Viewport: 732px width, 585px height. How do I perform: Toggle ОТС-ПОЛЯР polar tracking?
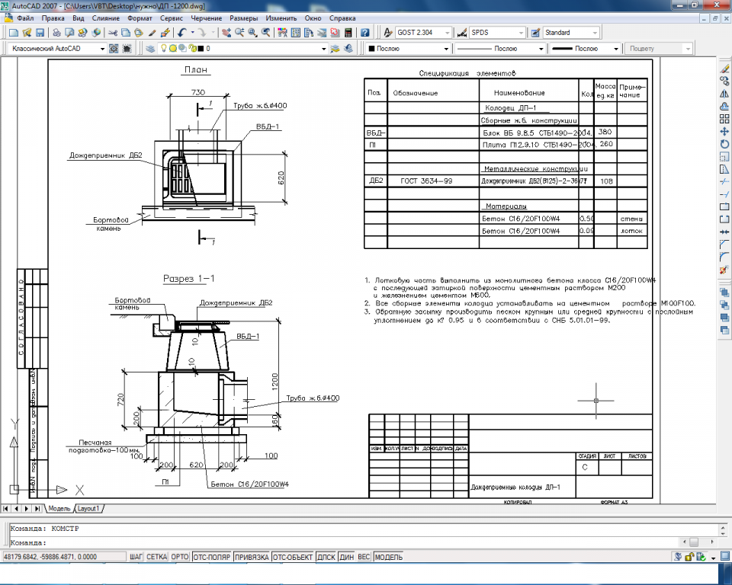tap(211, 557)
